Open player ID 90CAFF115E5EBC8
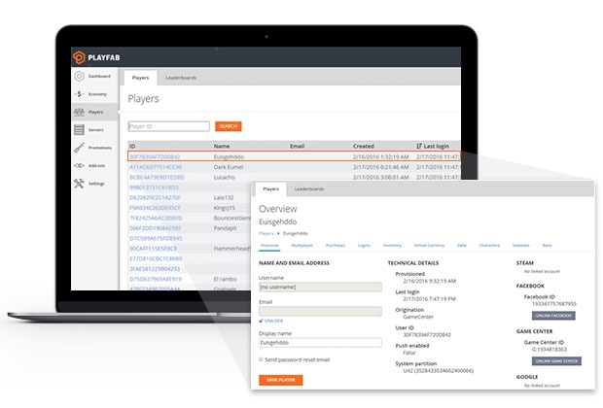 pos(154,249)
